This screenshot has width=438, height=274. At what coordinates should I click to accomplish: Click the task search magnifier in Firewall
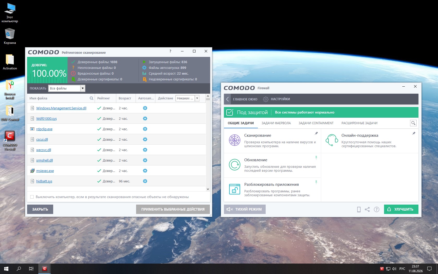point(413,123)
